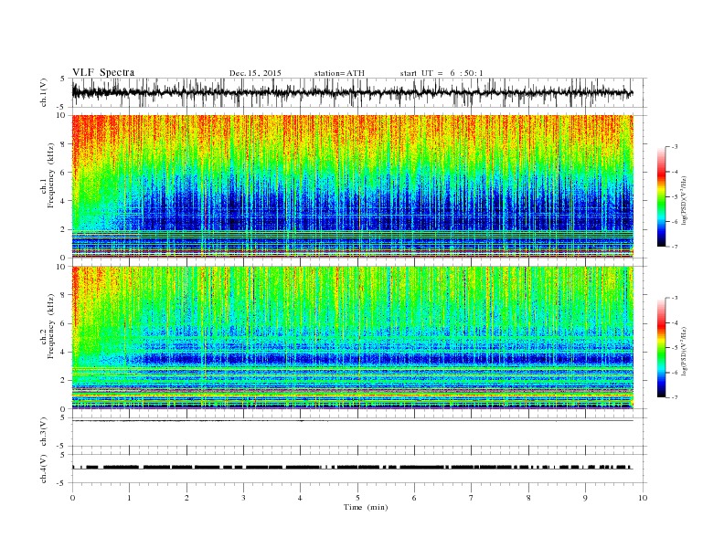Click time axis tick label '2'
The image size is (724, 559).
click(x=186, y=498)
